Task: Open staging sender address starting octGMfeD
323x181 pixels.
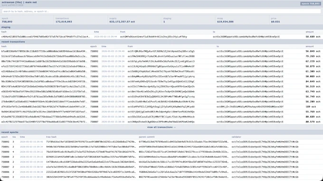Action: point(154,37)
